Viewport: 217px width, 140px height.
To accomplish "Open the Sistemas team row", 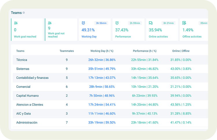I will [23, 69].
